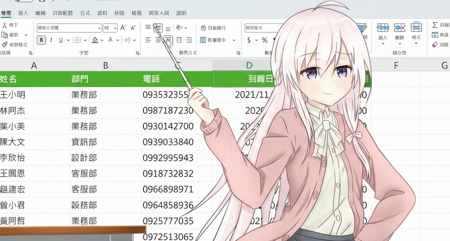The image size is (450, 241).
Task: Select the 電話 header cell
Action: tap(177, 79)
